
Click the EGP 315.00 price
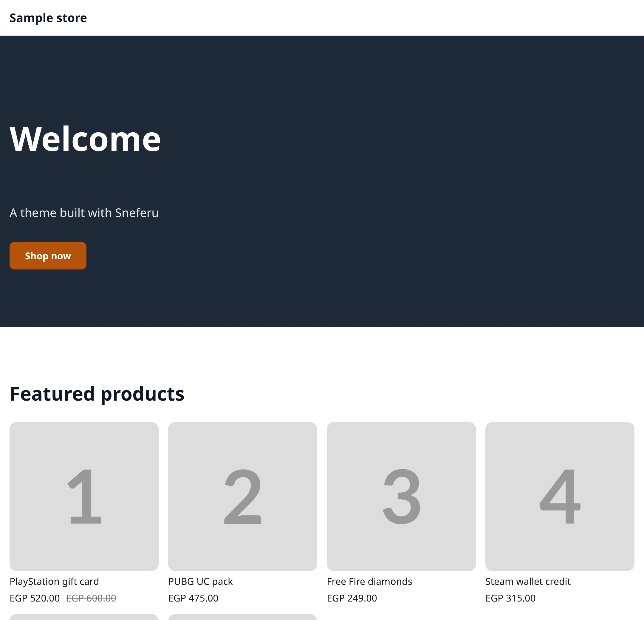coord(511,598)
